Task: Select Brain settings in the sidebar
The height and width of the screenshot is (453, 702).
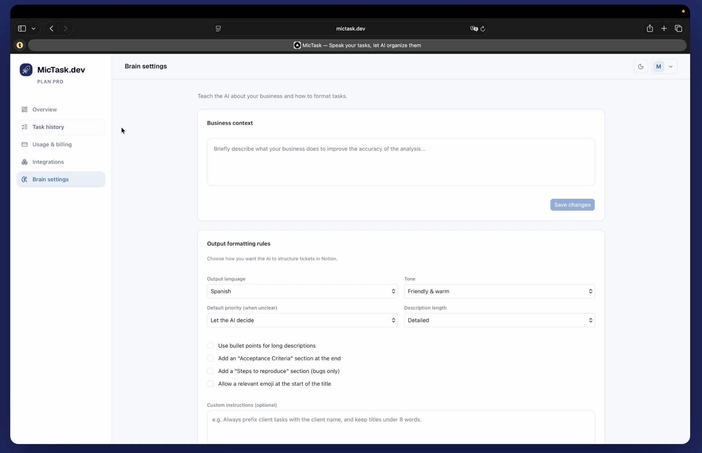Action: 61,179
